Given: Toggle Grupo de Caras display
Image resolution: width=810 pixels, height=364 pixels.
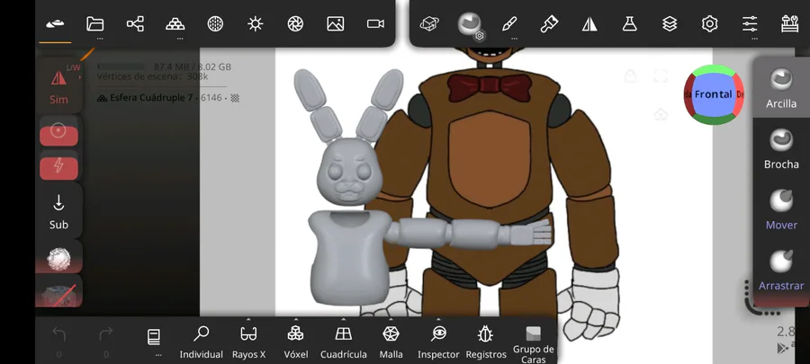Looking at the screenshot, I should pyautogui.click(x=533, y=344).
